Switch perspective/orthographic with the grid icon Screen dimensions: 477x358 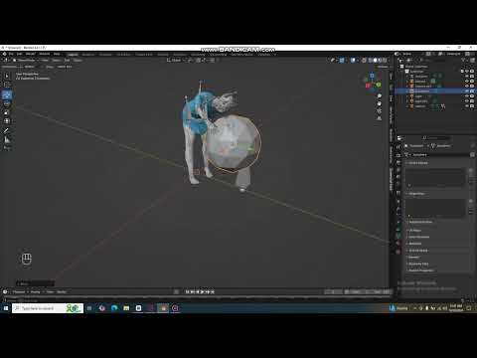[380, 118]
